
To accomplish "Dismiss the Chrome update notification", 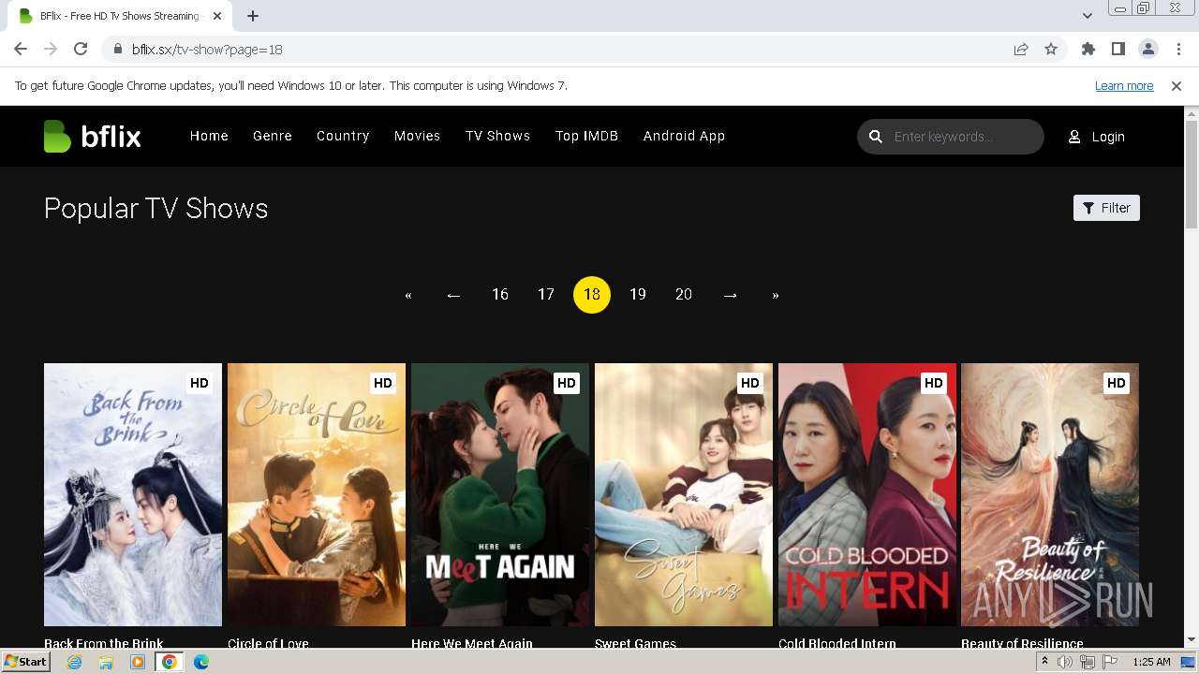I will pos(1177,86).
